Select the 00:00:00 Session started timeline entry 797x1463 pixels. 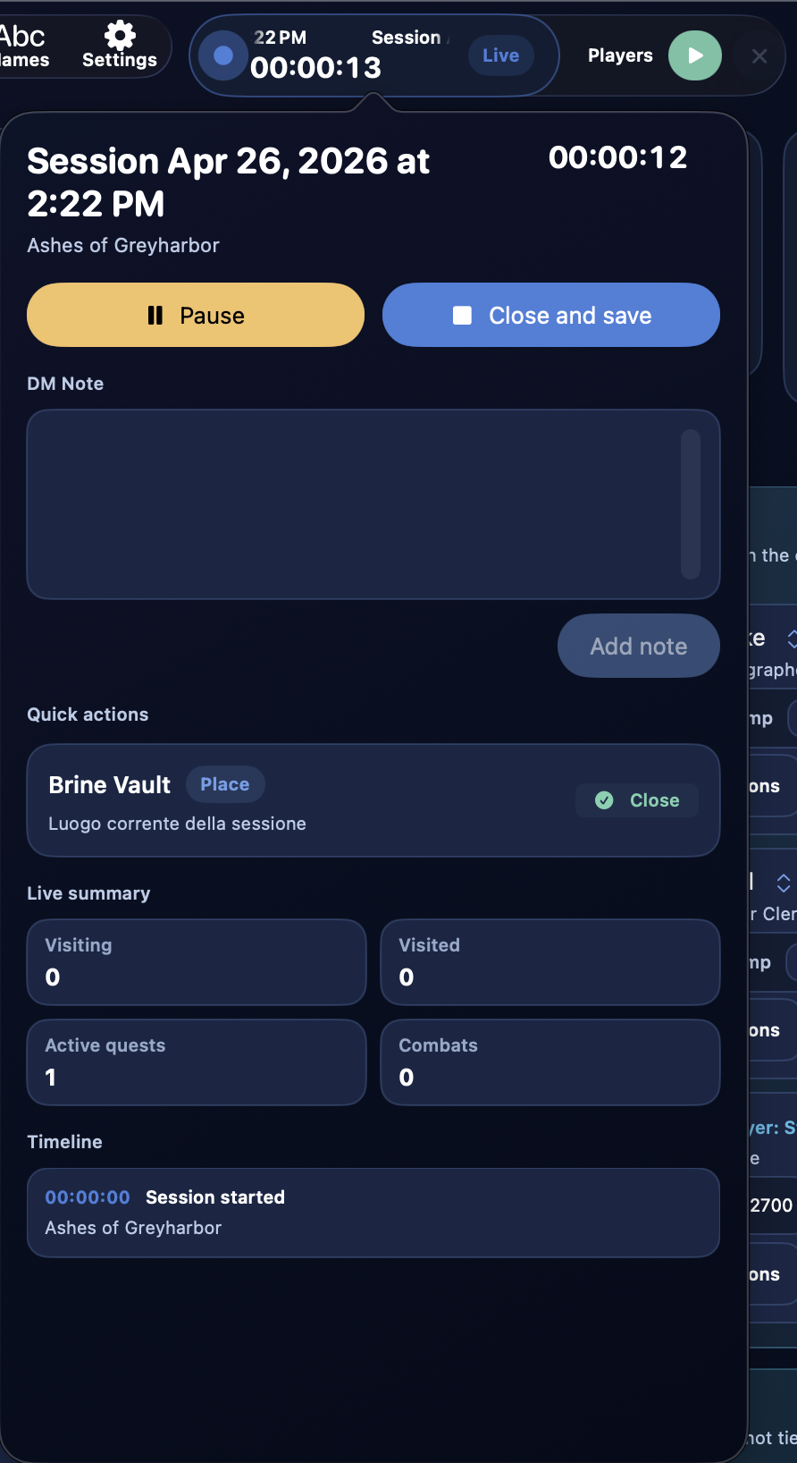(x=373, y=1213)
